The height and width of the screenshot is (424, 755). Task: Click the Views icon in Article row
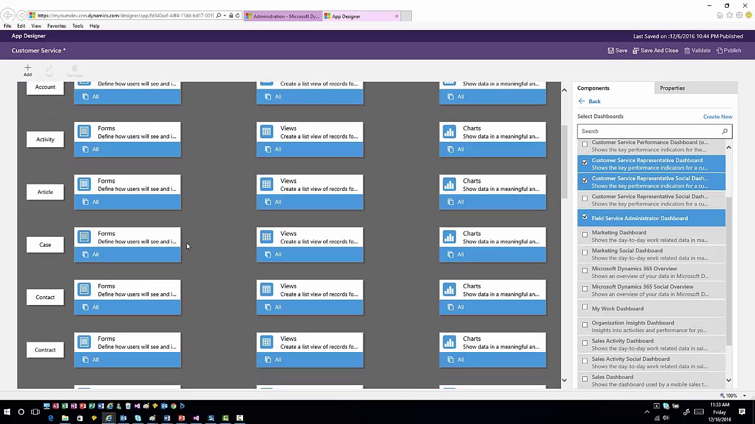[x=267, y=185]
